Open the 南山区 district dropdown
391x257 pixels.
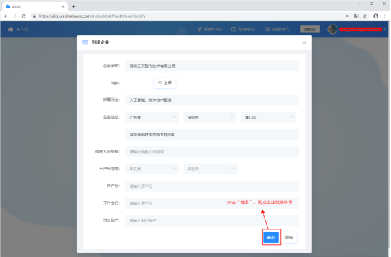coord(268,117)
